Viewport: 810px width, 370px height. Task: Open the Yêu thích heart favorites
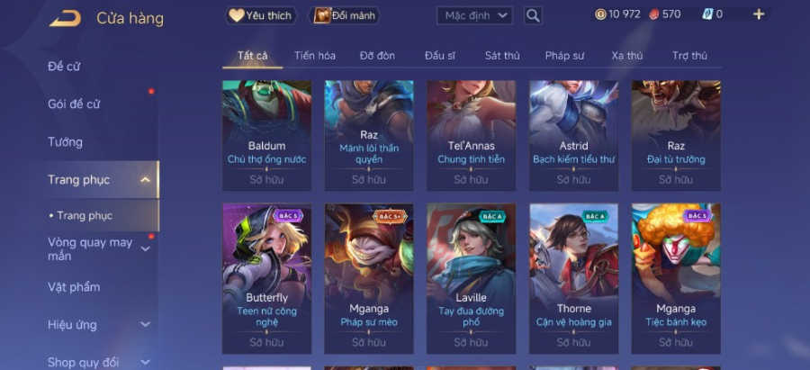point(261,15)
